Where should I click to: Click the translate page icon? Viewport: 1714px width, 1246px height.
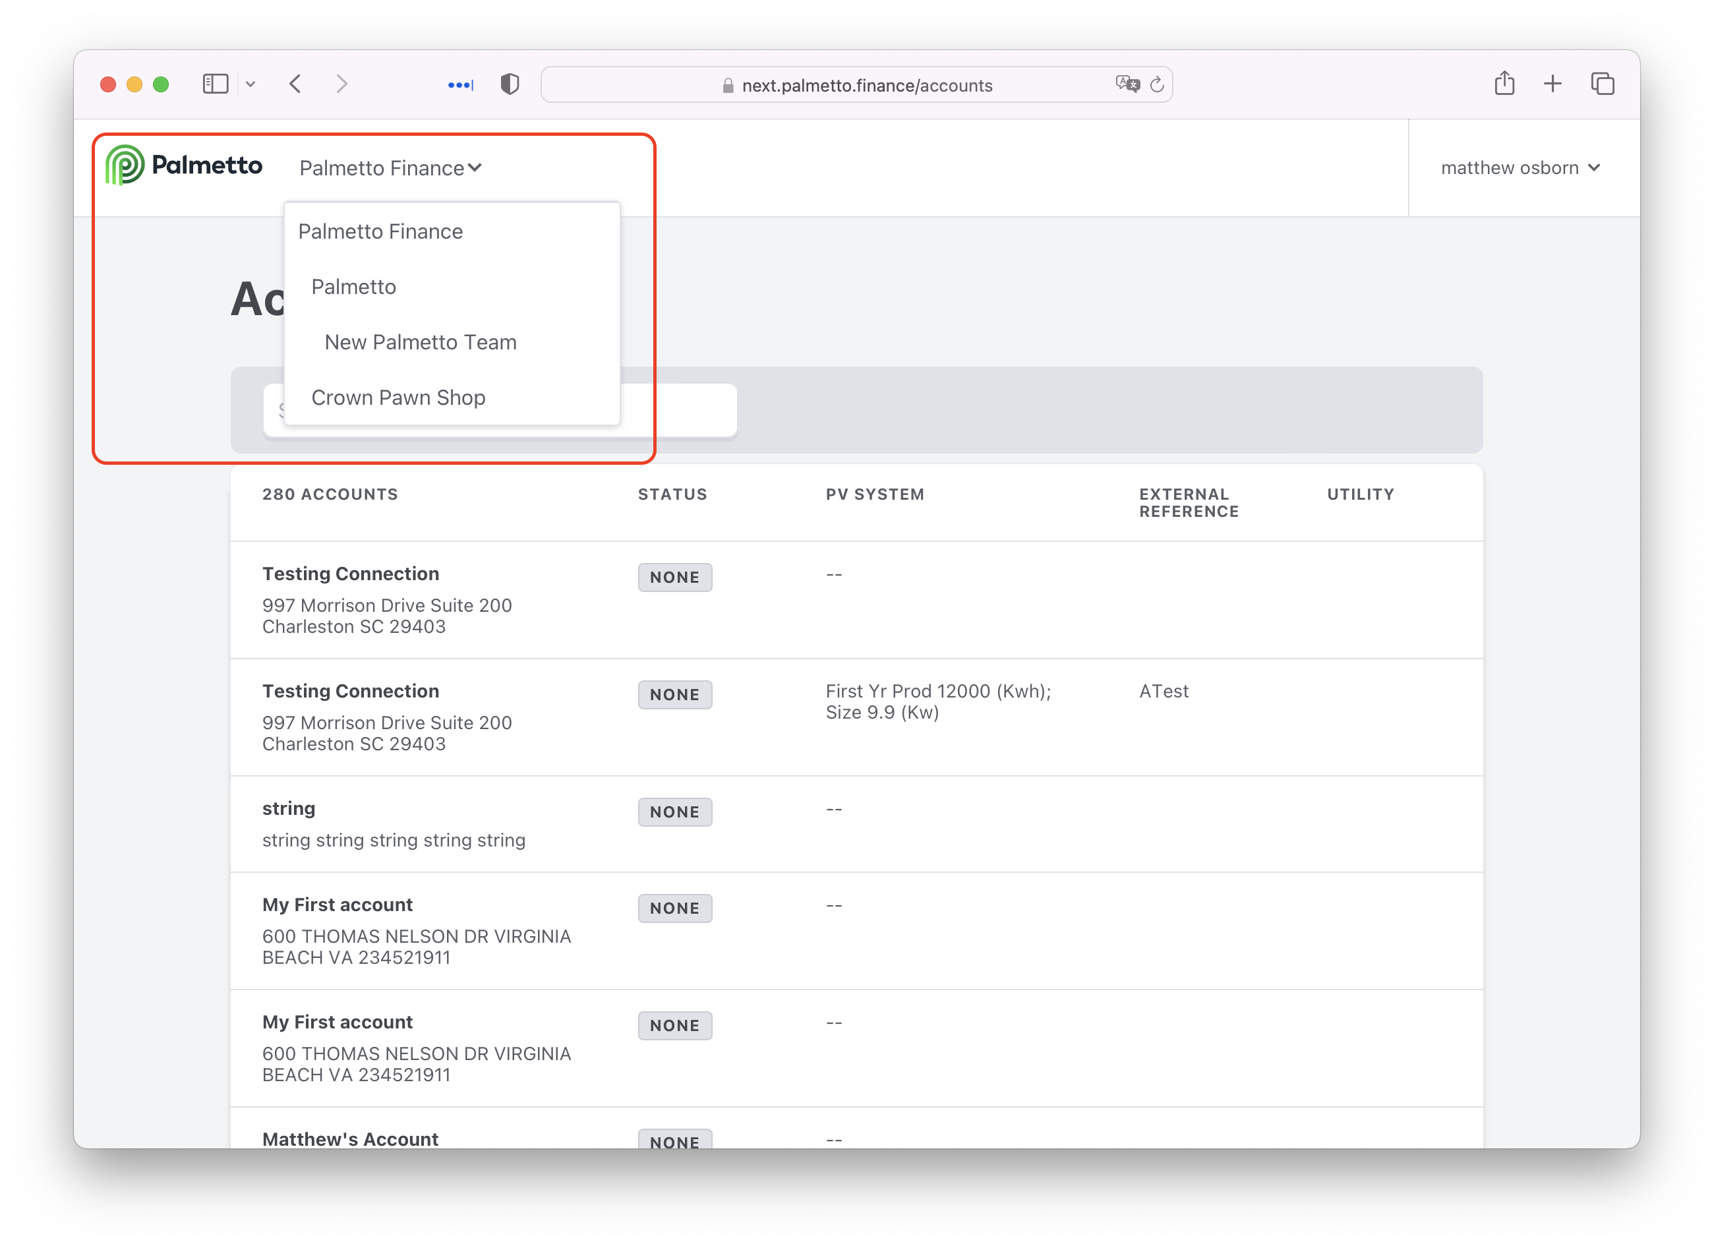click(x=1127, y=84)
